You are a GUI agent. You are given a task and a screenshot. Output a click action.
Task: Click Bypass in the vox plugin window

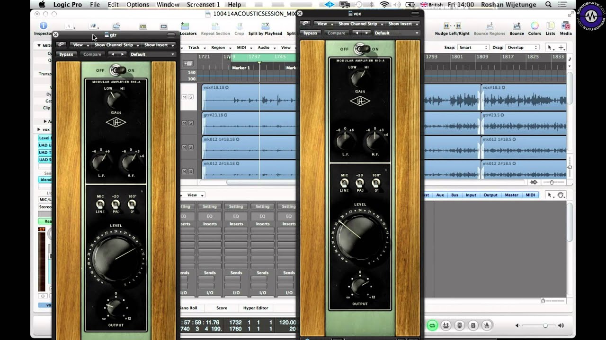click(310, 33)
